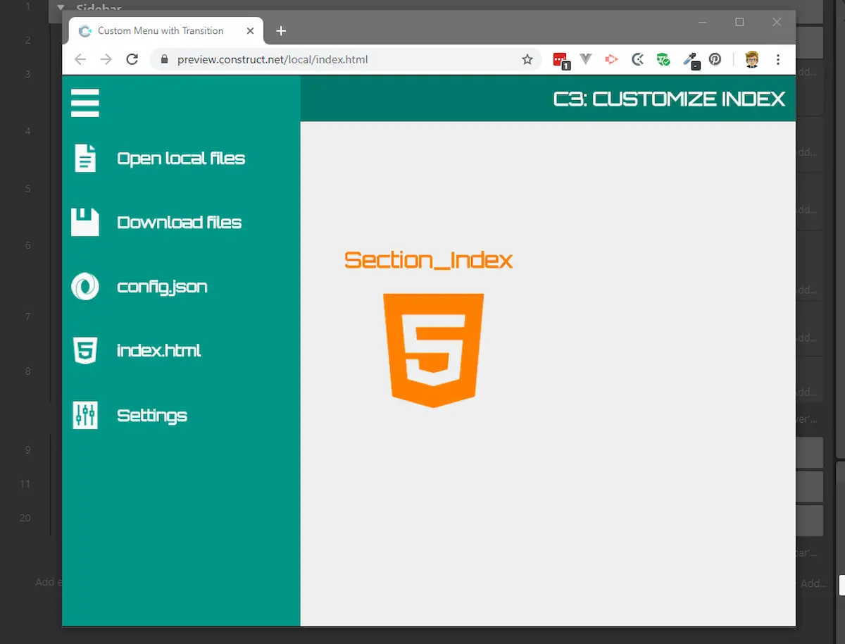Viewport: 845px width, 644px height.
Task: Click the HTML5 shield icon beside index.html
Action: click(x=85, y=350)
